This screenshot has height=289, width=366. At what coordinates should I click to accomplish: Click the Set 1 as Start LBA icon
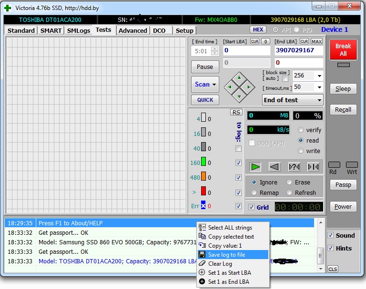pos(202,272)
